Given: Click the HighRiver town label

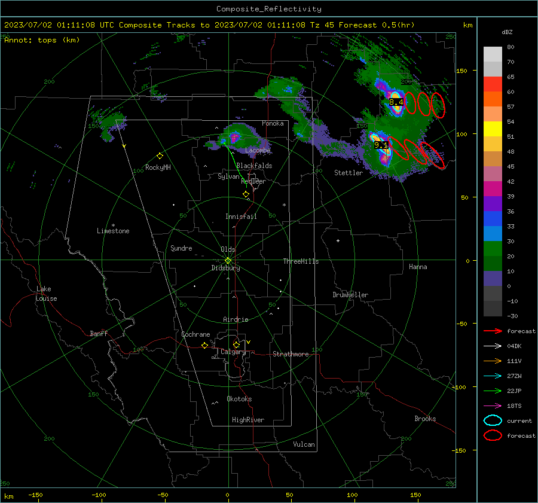Looking at the screenshot, I should point(248,420).
